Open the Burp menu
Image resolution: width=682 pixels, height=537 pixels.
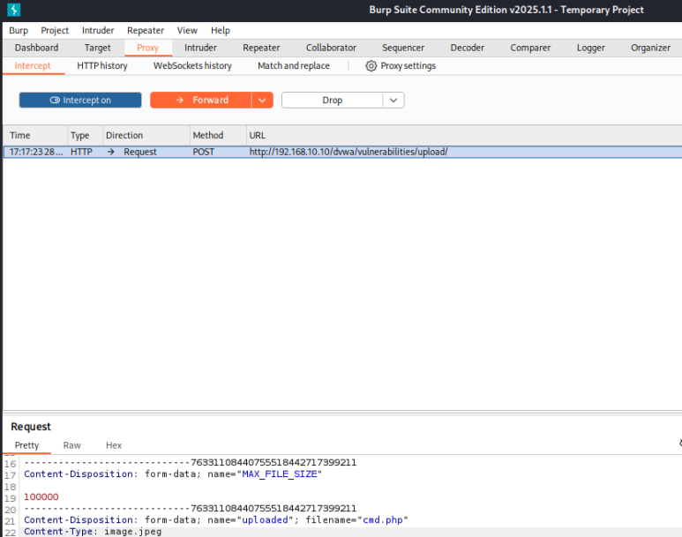click(x=19, y=31)
